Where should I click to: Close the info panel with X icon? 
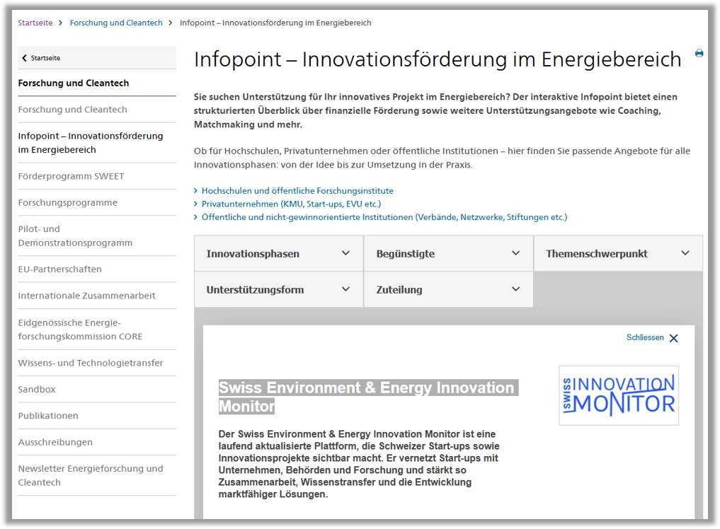[x=673, y=338]
